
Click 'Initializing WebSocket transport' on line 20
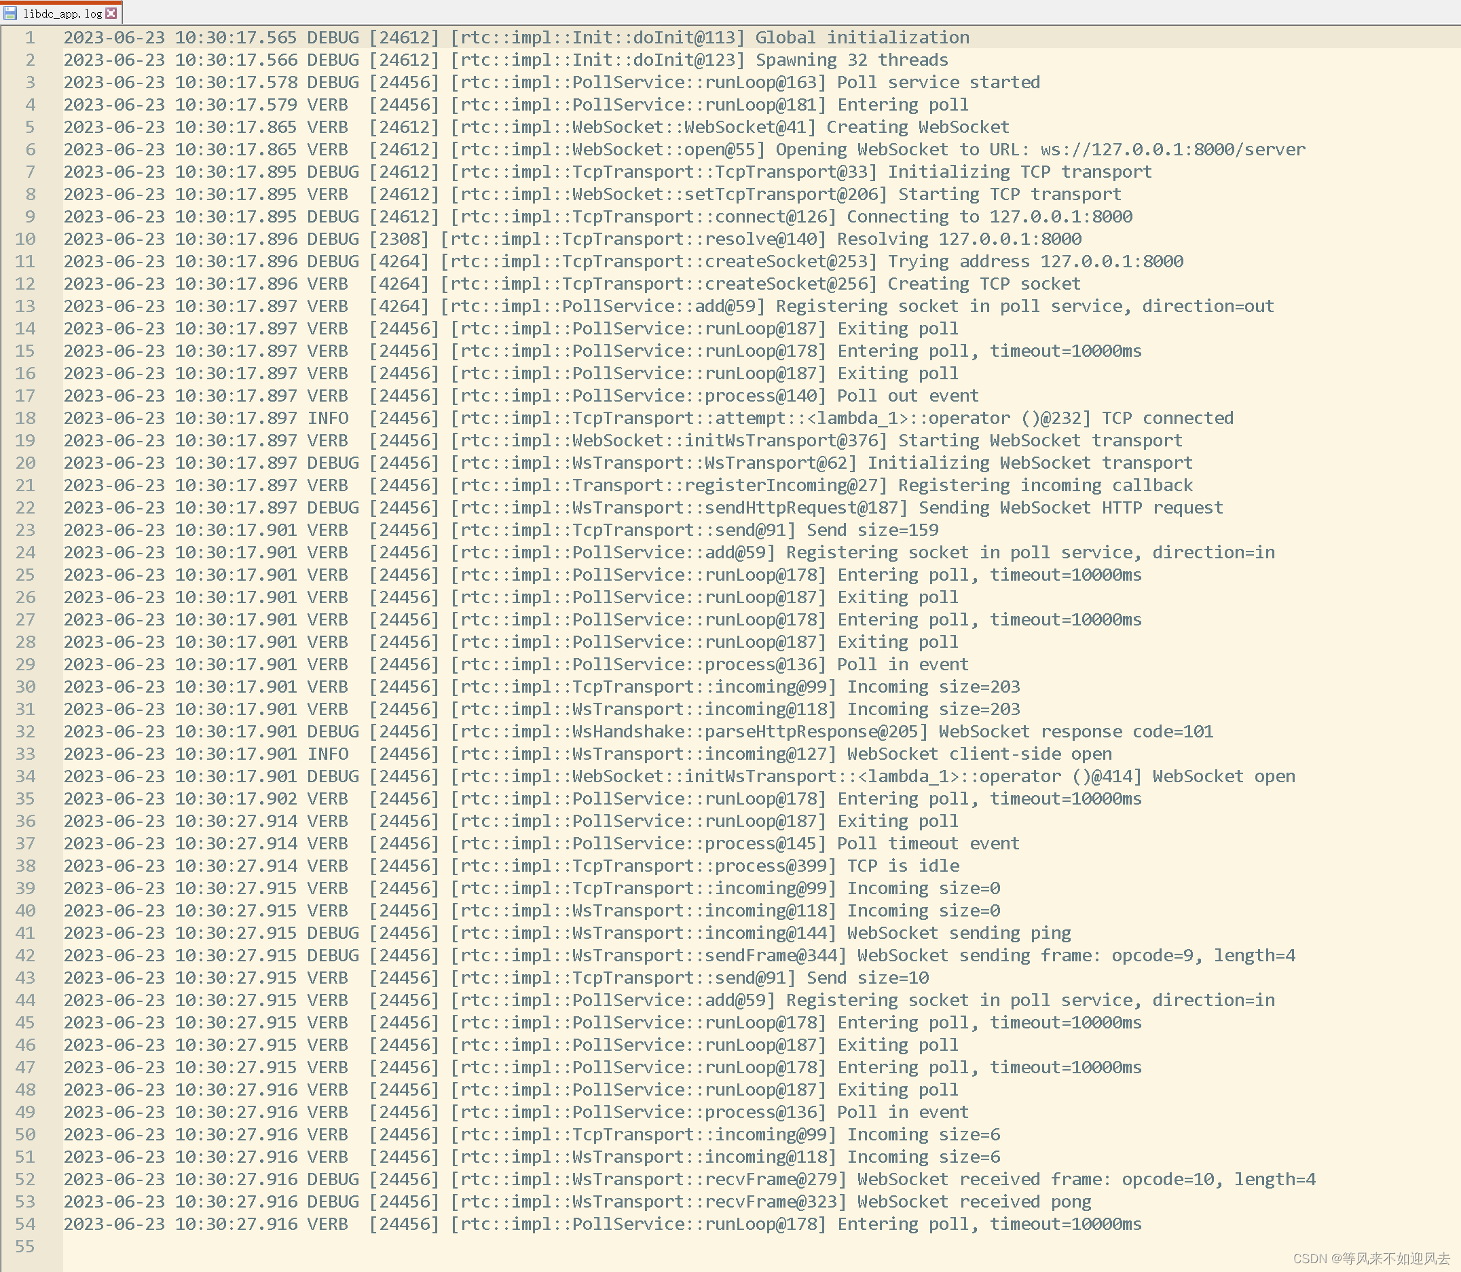pos(1030,463)
